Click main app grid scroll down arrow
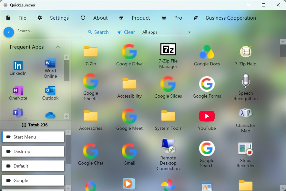Image resolution: width=286 pixels, height=191 pixels. [x=282, y=188]
